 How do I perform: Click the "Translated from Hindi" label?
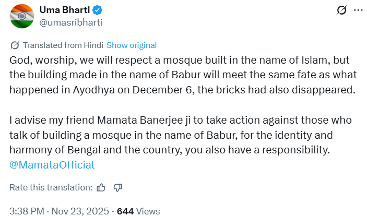(x=63, y=45)
